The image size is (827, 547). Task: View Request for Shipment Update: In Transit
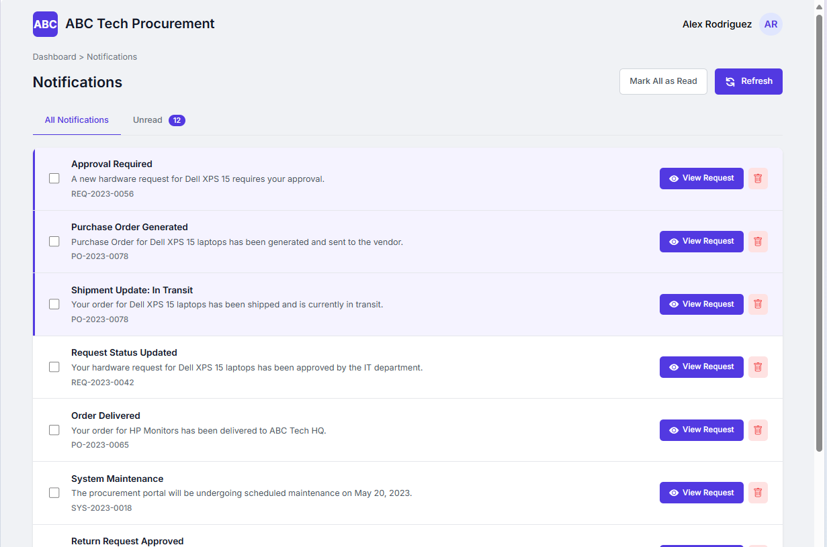pos(701,305)
